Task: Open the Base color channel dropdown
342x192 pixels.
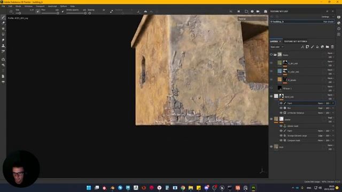Action: pyautogui.click(x=277, y=47)
